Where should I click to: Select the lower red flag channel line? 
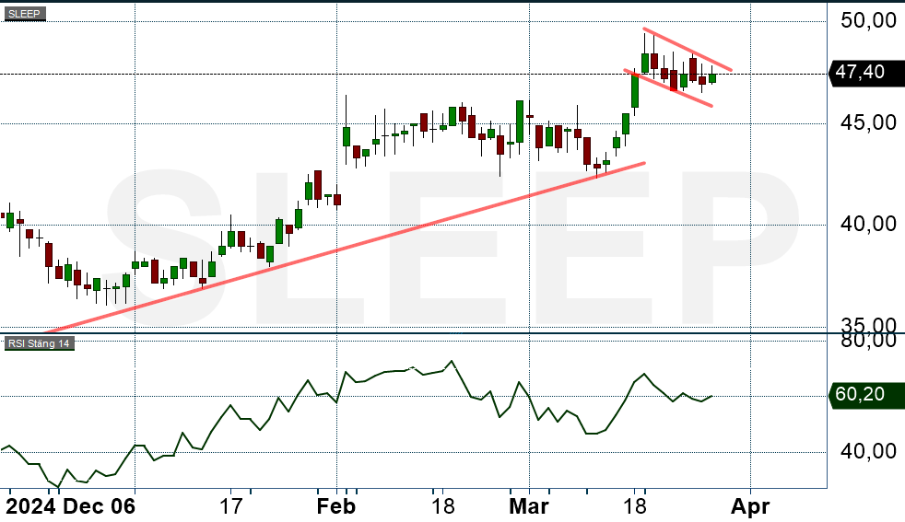click(668, 87)
